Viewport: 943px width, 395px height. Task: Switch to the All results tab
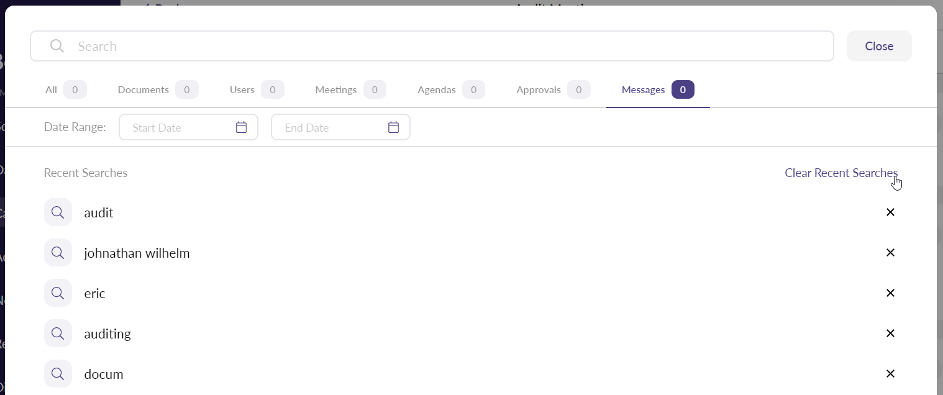[65, 90]
